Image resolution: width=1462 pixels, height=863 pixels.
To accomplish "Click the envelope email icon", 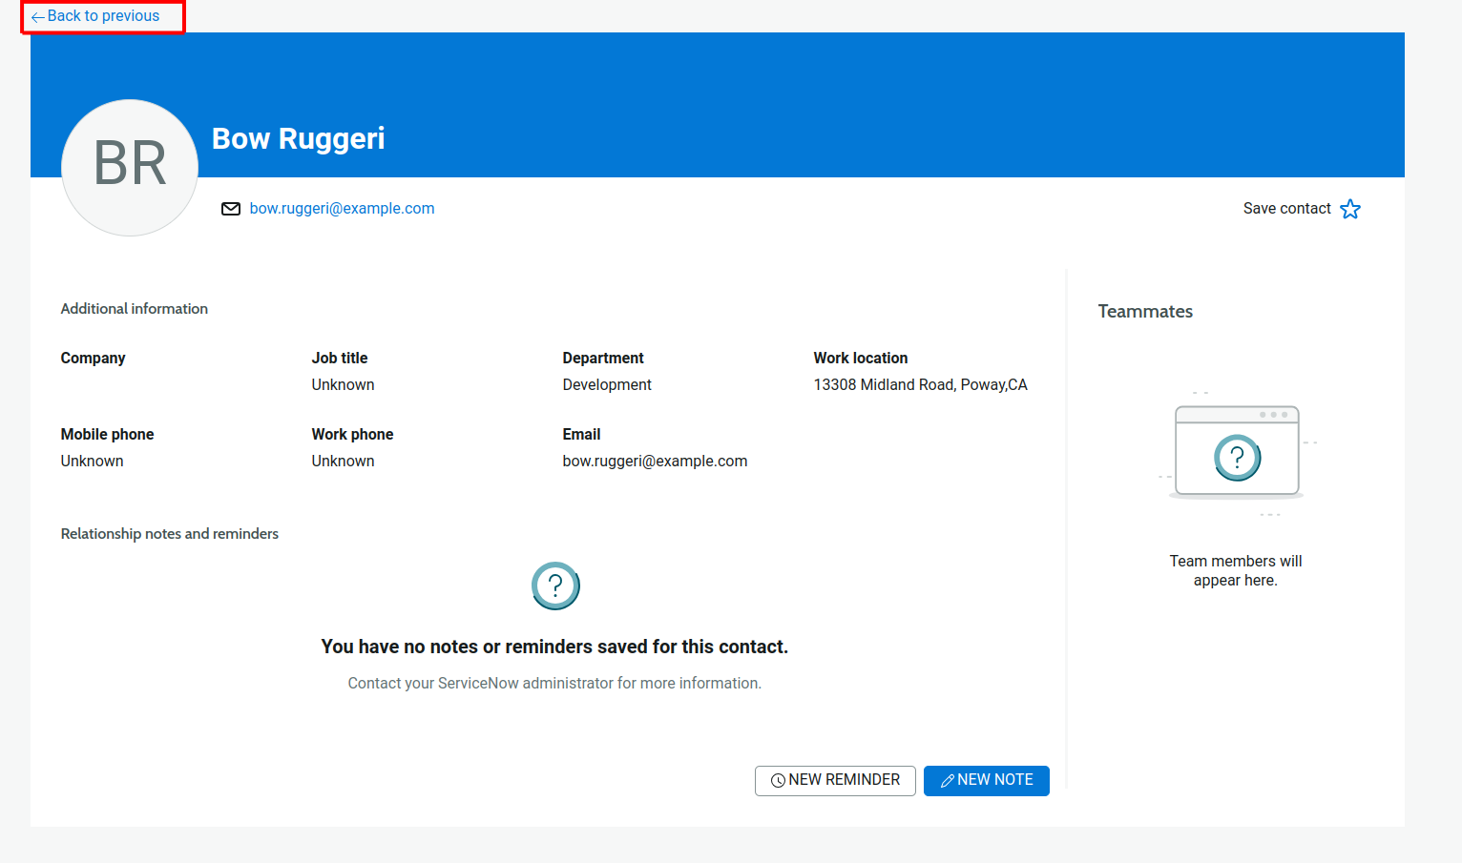I will click(x=231, y=209).
